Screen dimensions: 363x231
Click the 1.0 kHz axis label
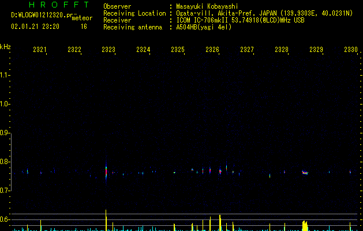click(x=5, y=104)
